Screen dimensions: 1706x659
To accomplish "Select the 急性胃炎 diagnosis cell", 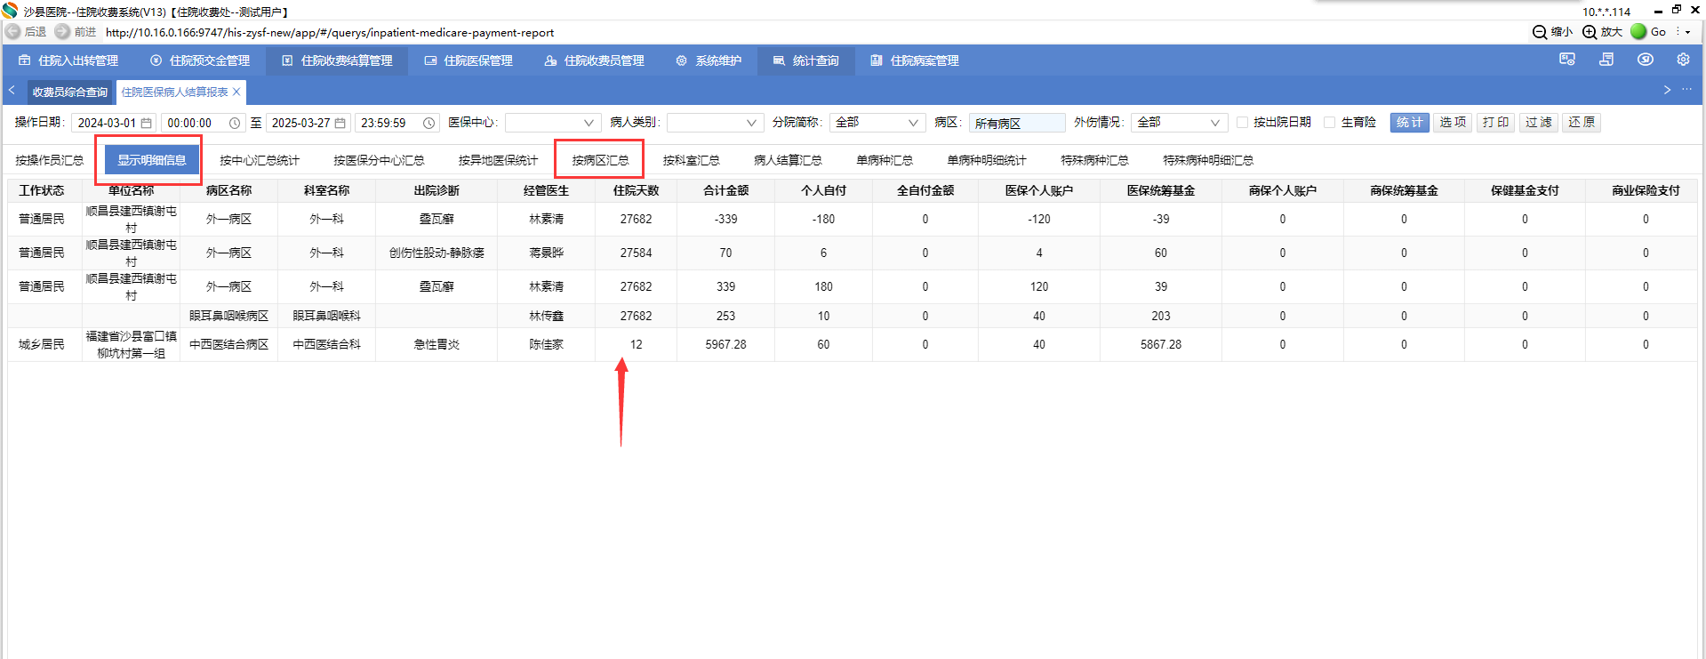I will coord(437,344).
